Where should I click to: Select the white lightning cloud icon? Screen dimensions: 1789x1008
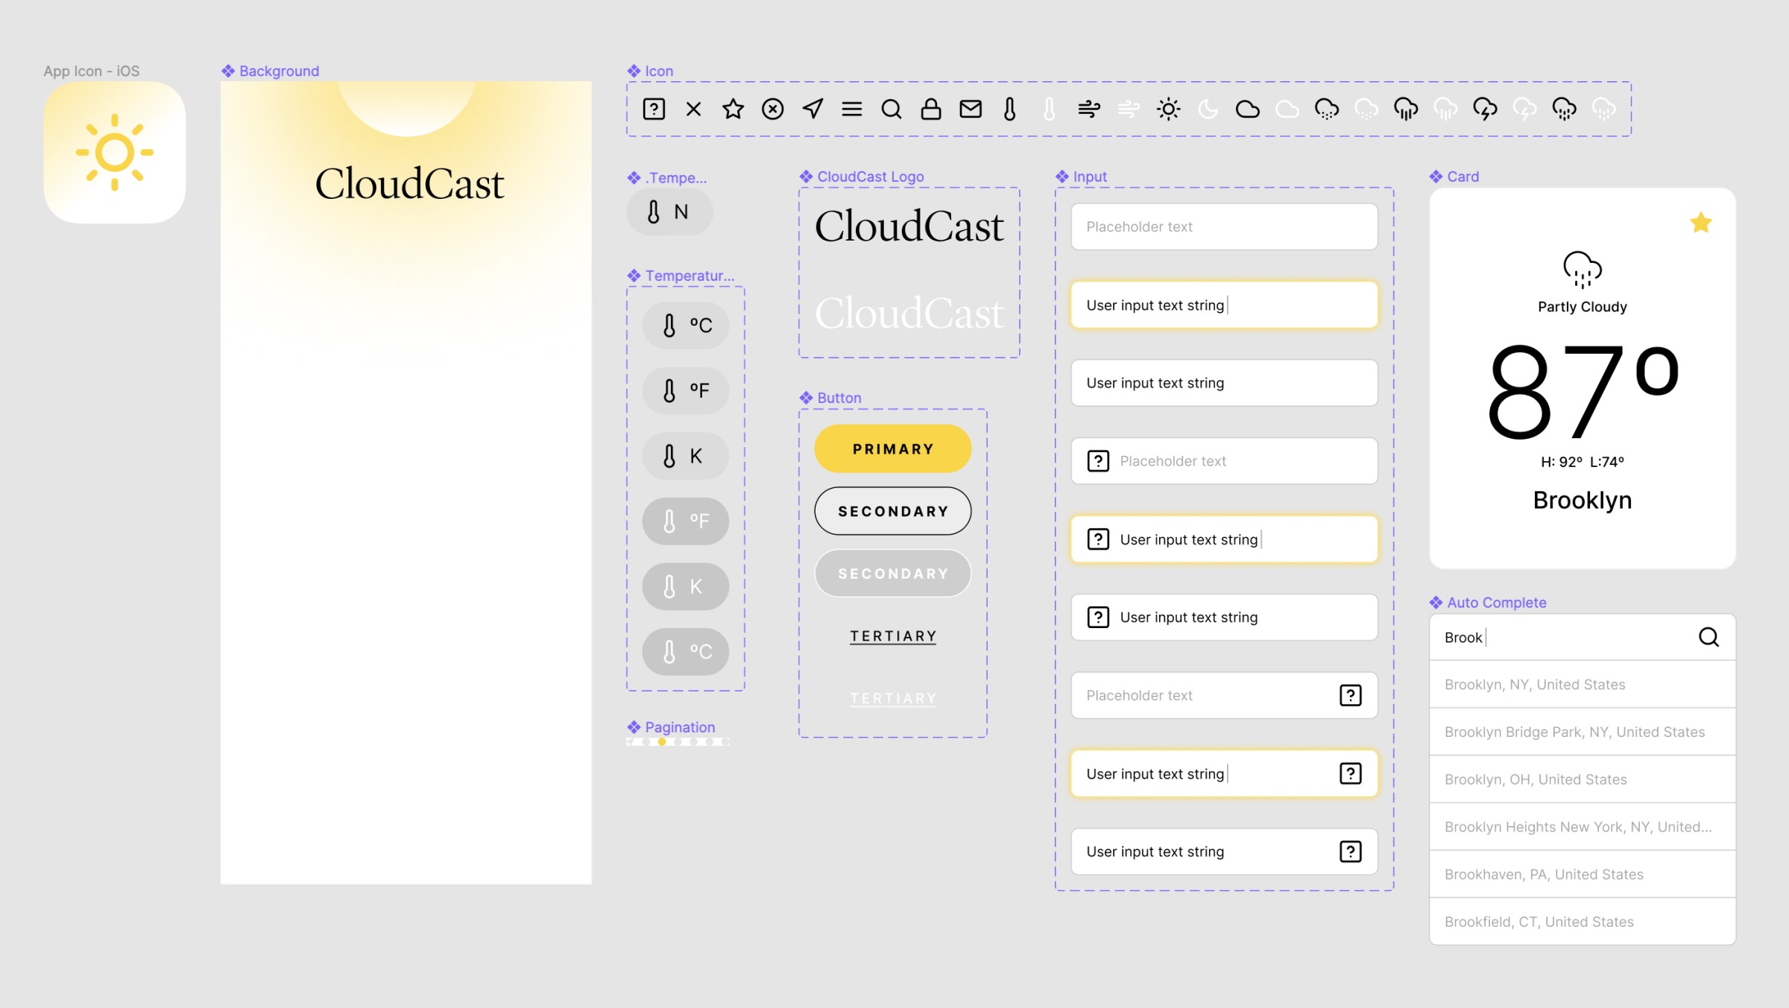click(1524, 110)
